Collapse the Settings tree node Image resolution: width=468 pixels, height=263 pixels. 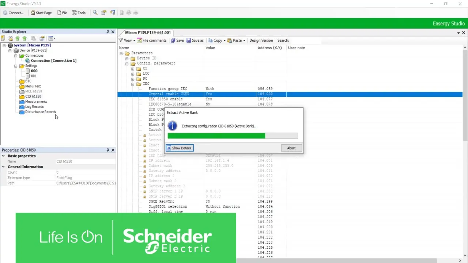pyautogui.click(x=16, y=66)
